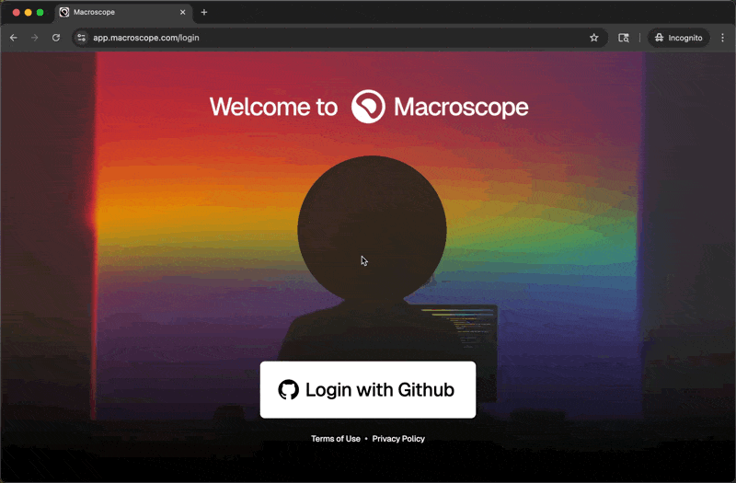Open the Privacy Policy link
The height and width of the screenshot is (483, 736).
[398, 439]
